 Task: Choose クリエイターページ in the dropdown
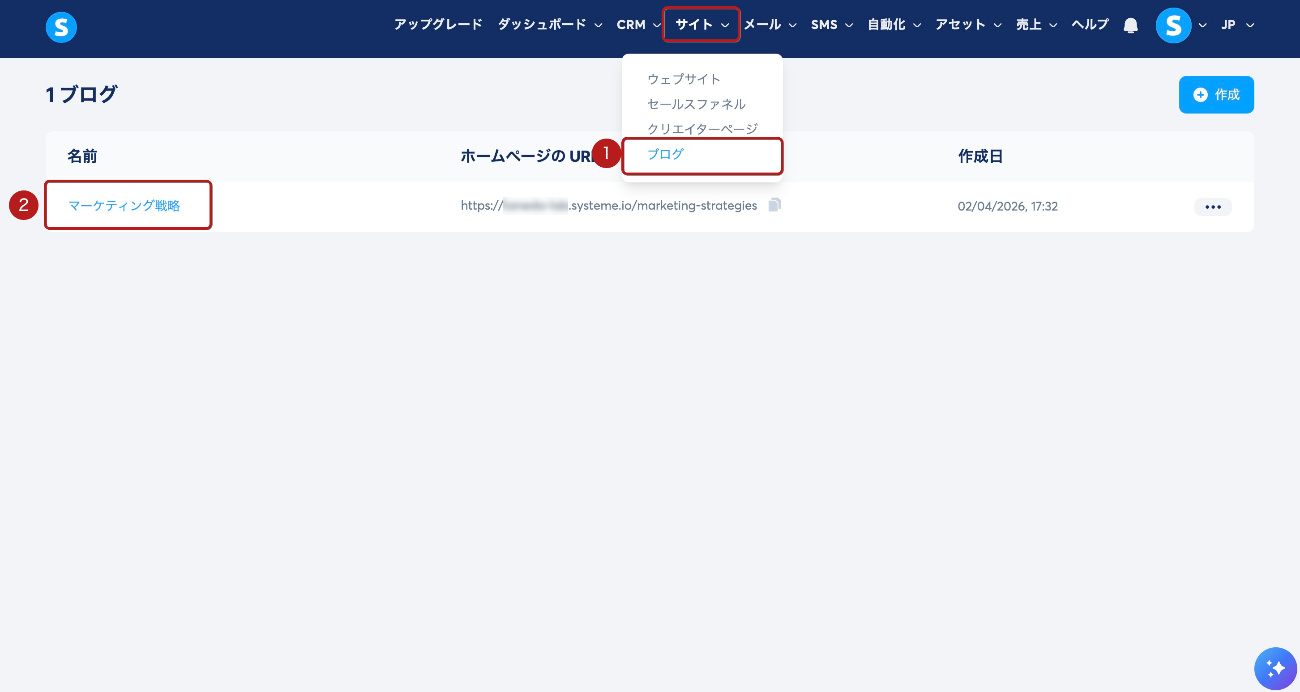(x=702, y=129)
